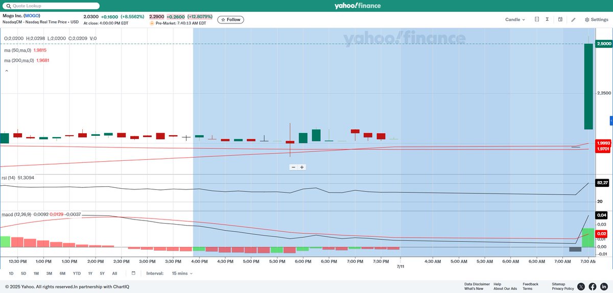This screenshot has height=293, width=613.
Task: Select the 5Y range
Action: pyautogui.click(x=102, y=273)
